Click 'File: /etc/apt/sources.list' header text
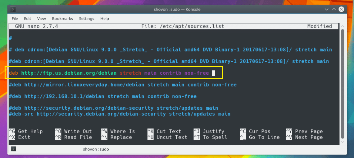The image size is (354, 158). pos(183,26)
